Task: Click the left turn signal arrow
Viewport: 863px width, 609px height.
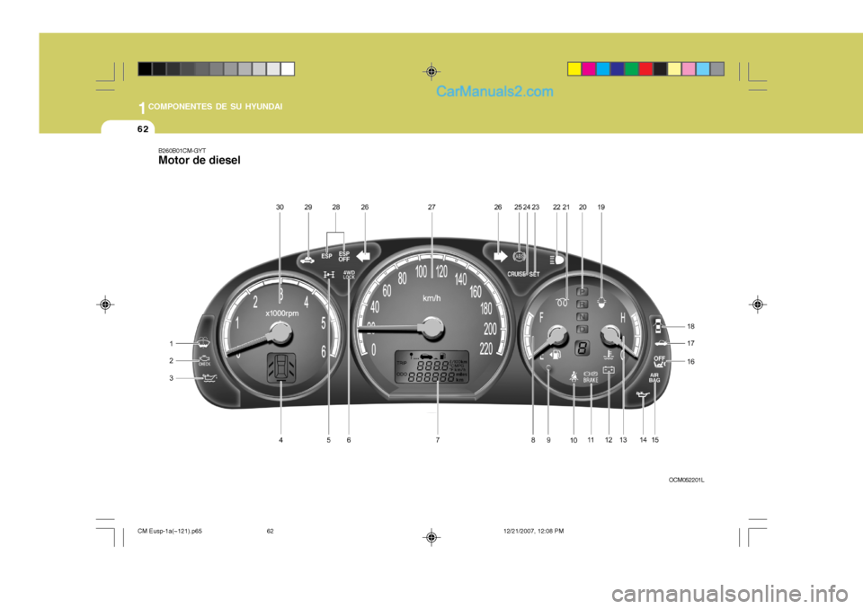Action: click(363, 256)
